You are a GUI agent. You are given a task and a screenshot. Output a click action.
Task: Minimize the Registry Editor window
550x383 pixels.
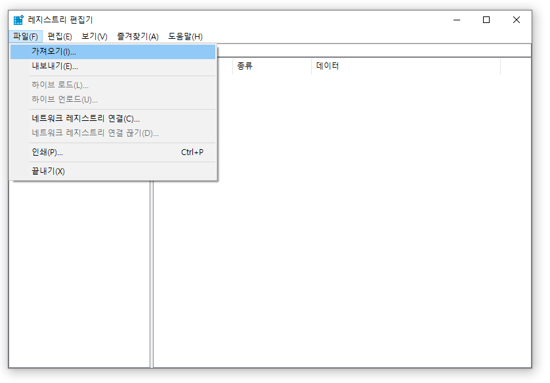[456, 20]
